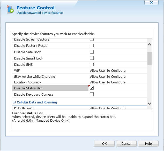Click the Feature Control device icon
Screen dimensions: 164x151
tap(10, 9)
